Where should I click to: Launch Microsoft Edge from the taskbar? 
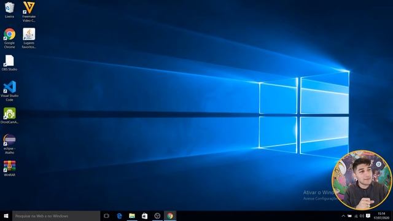tap(119, 216)
